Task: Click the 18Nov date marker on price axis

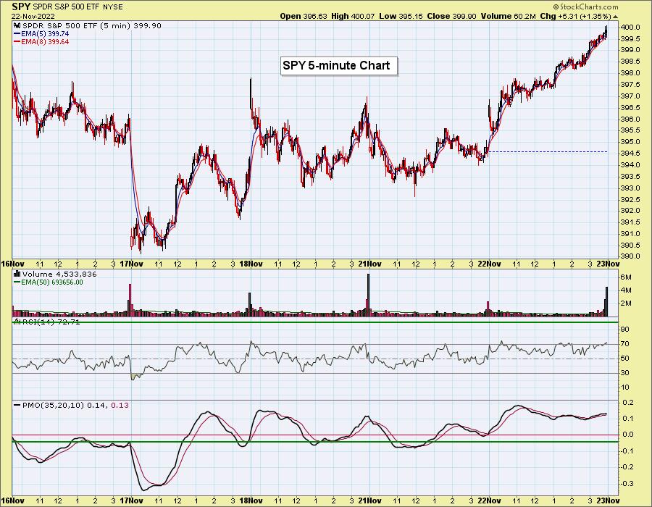Action: click(251, 264)
